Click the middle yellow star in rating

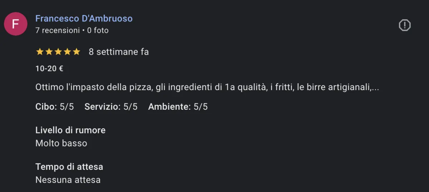[58, 52]
